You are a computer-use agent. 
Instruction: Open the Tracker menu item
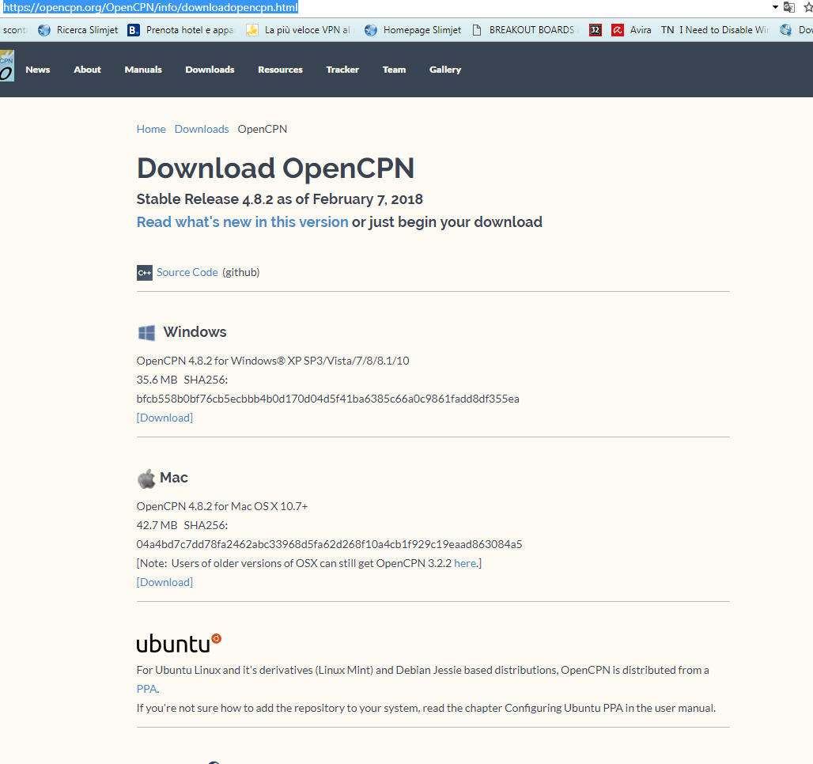pyautogui.click(x=342, y=70)
